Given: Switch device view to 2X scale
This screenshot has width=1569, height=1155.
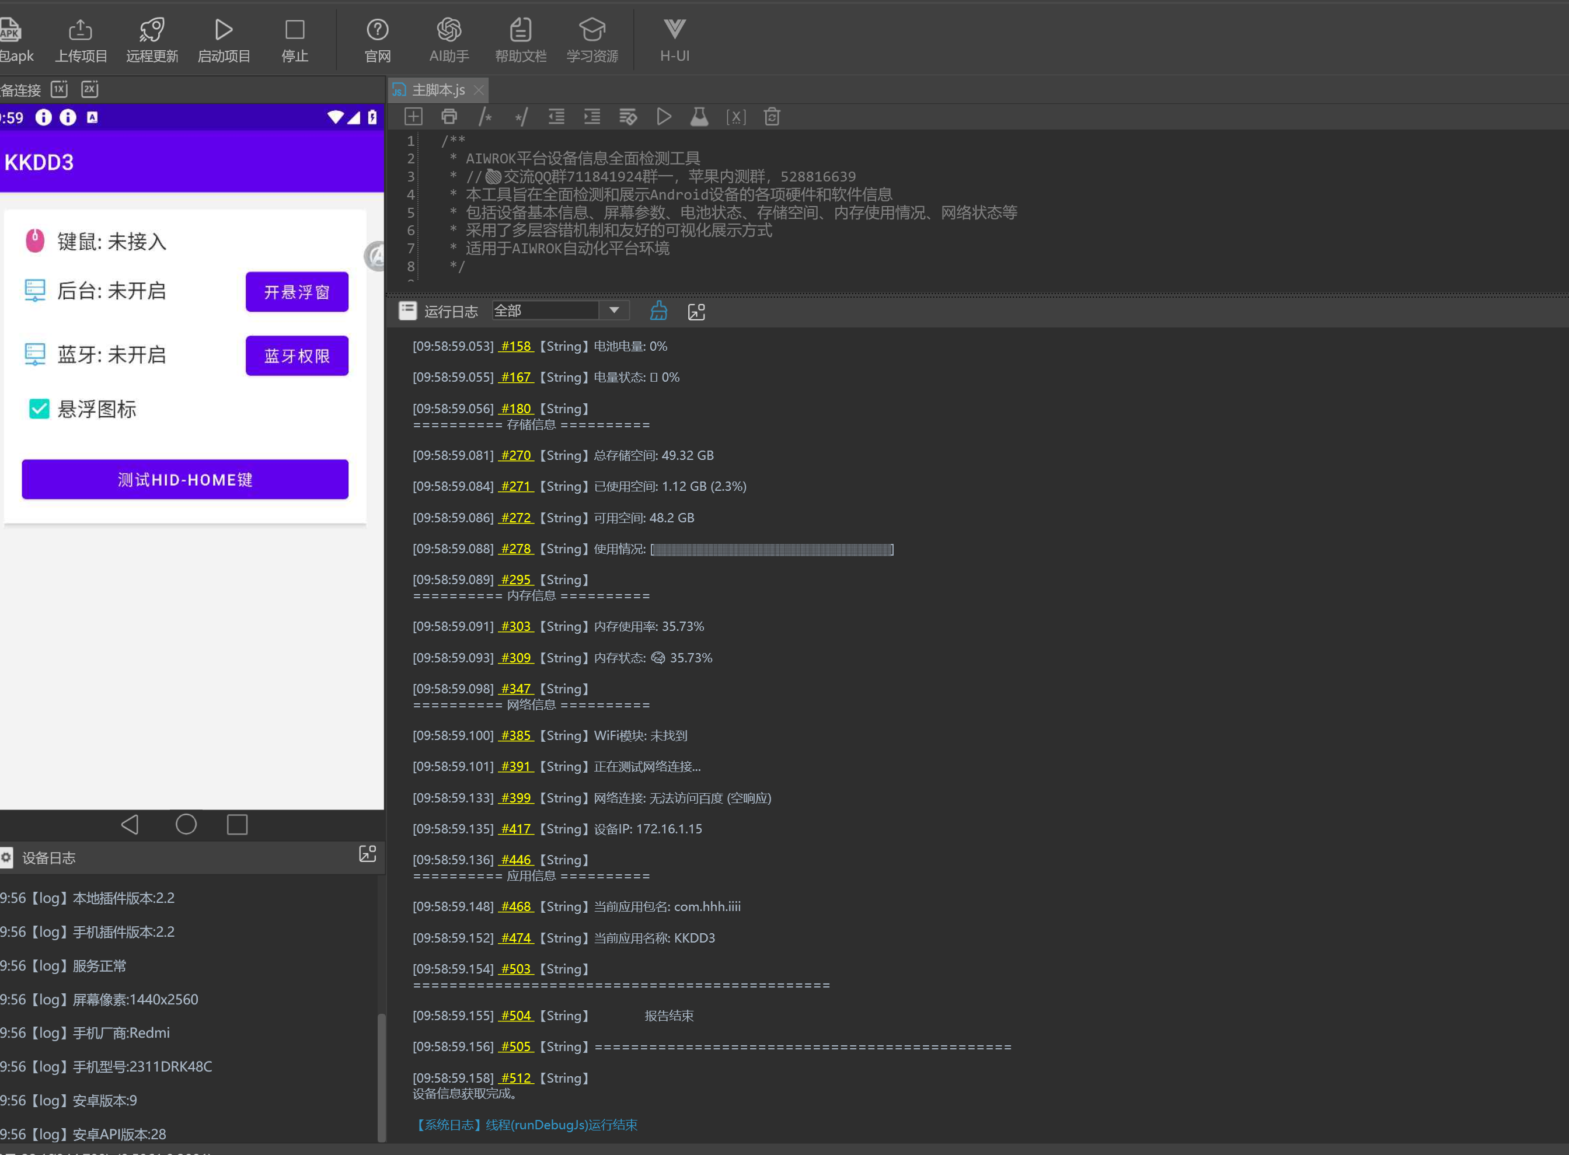Looking at the screenshot, I should pyautogui.click(x=89, y=89).
